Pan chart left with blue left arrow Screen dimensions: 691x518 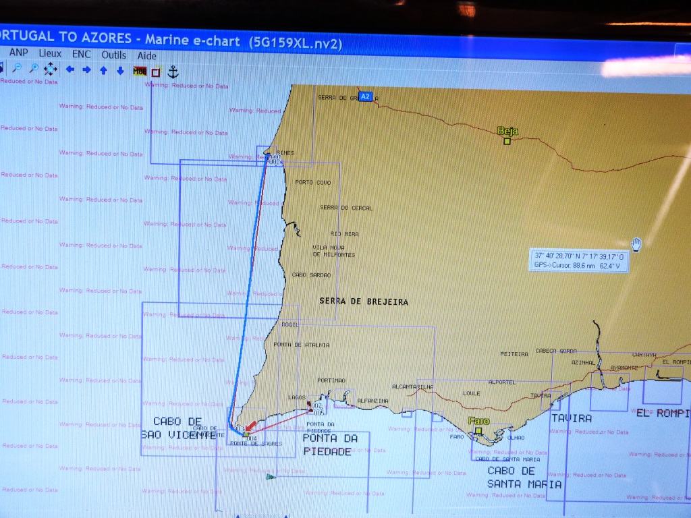tap(70, 69)
